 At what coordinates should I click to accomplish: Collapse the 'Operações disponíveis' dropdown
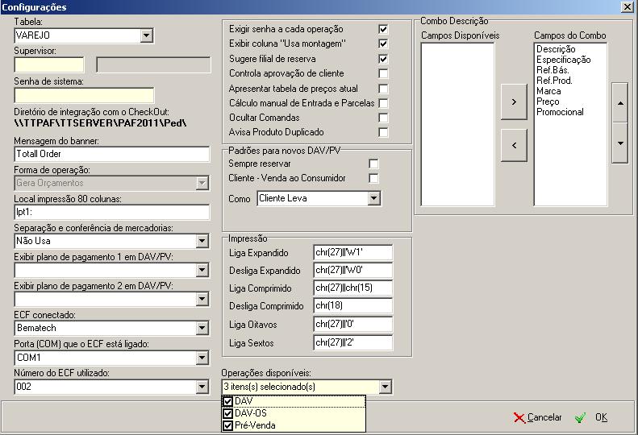(385, 387)
